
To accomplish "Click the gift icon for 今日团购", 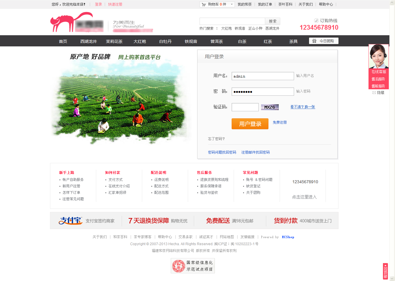I will [x=314, y=41].
